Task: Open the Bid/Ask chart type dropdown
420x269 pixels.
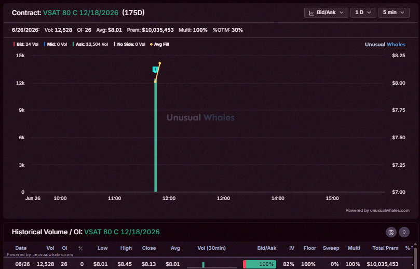Action: (x=326, y=12)
